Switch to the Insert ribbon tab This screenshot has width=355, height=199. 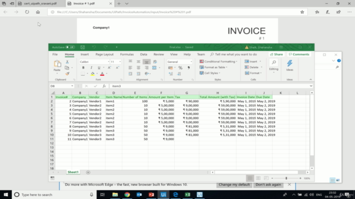[x=85, y=54]
